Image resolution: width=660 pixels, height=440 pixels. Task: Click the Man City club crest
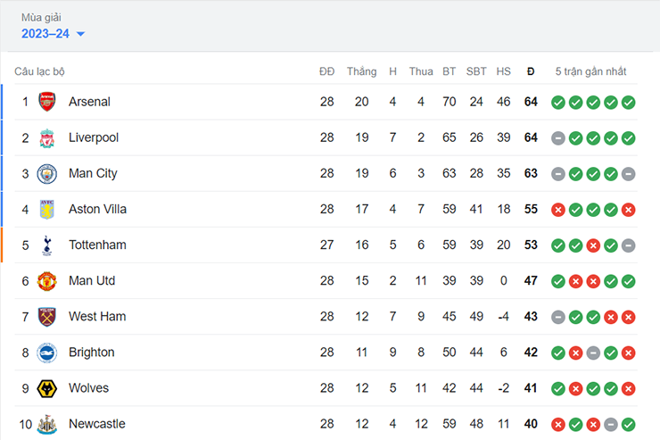click(47, 173)
